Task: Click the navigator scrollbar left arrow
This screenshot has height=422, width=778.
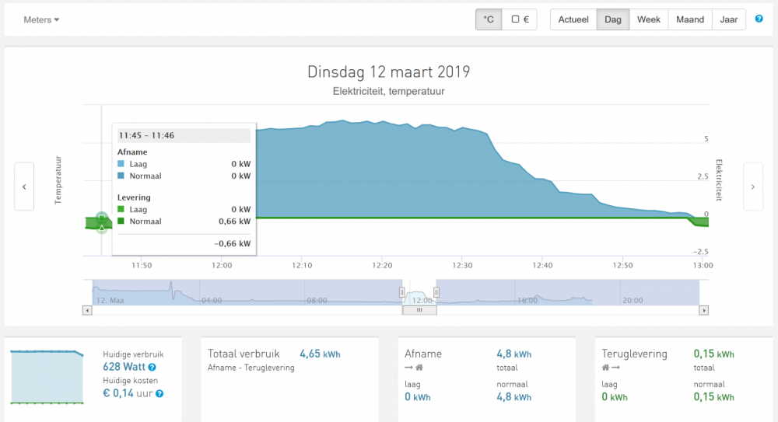Action: click(x=87, y=310)
